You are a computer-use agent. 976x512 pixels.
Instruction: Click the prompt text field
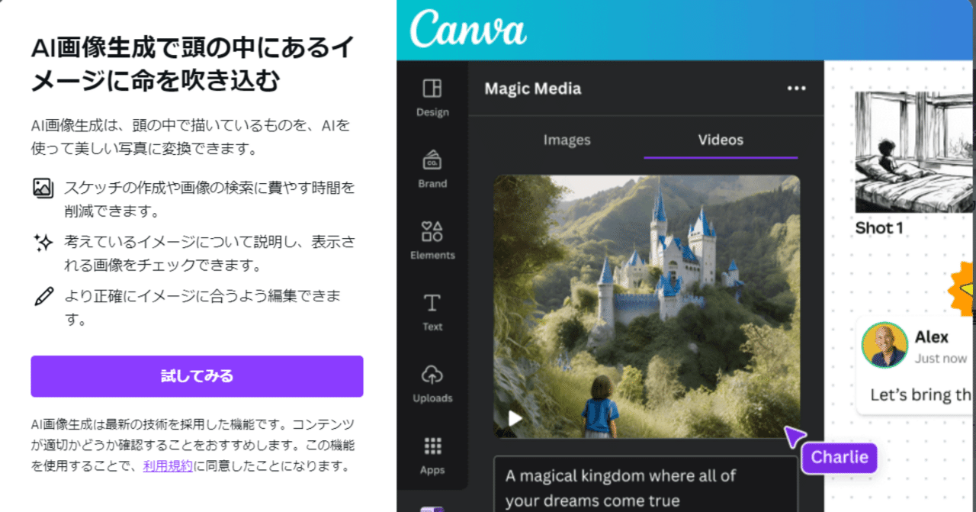(645, 486)
